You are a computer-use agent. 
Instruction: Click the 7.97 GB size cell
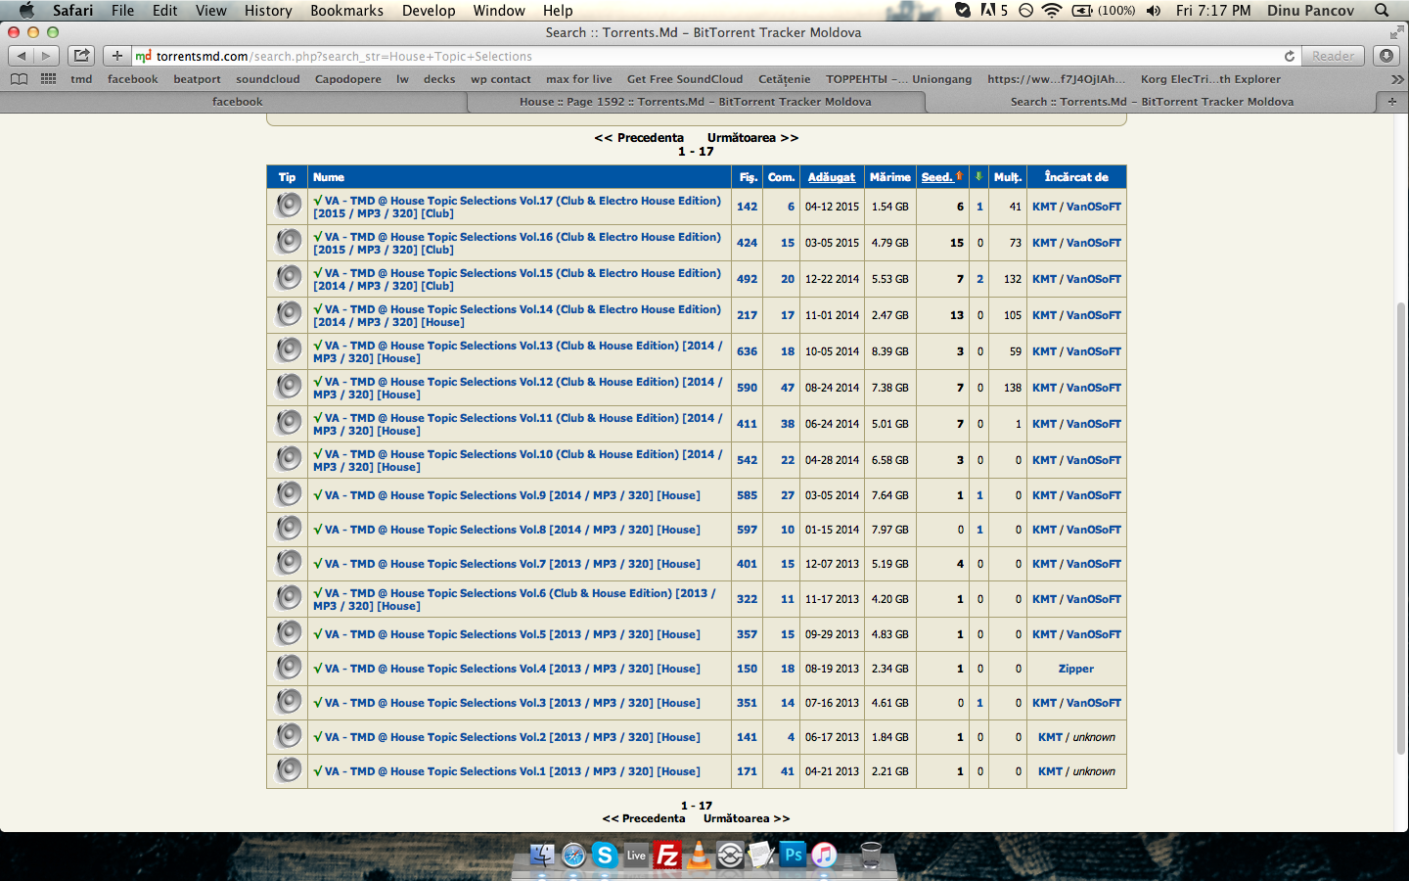click(890, 530)
